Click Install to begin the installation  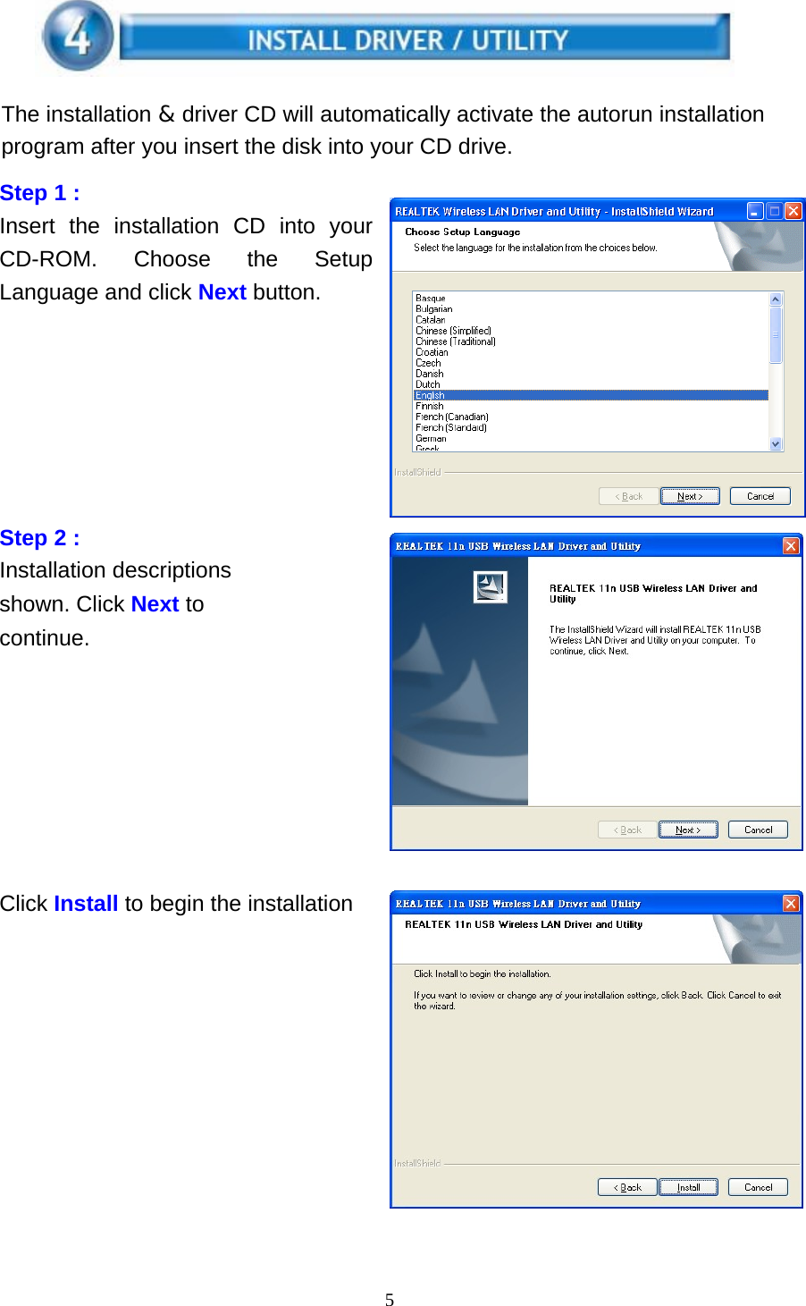point(688,1186)
